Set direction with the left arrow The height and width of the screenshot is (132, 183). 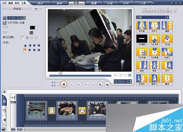point(30,45)
